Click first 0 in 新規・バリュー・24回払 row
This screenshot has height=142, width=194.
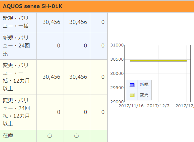(x=59, y=46)
